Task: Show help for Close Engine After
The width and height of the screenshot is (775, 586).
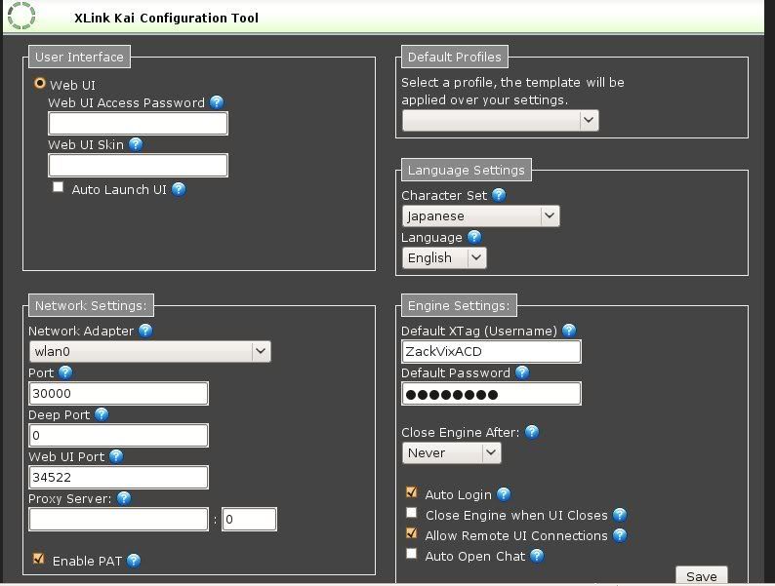Action: [x=532, y=432]
